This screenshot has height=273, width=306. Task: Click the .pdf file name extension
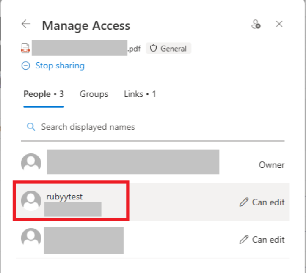click(x=134, y=49)
